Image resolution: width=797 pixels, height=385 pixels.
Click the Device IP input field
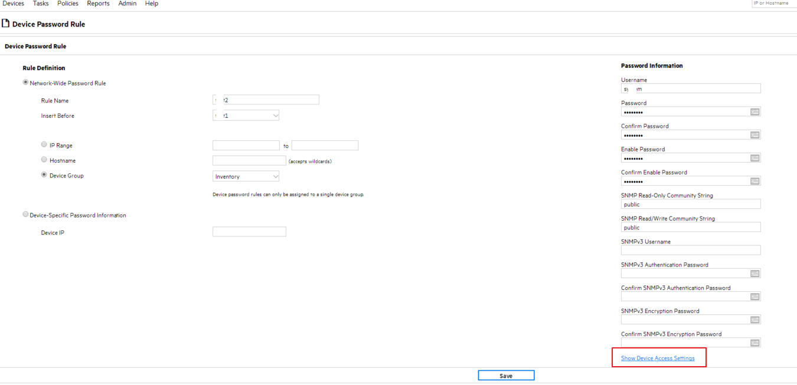(x=249, y=232)
